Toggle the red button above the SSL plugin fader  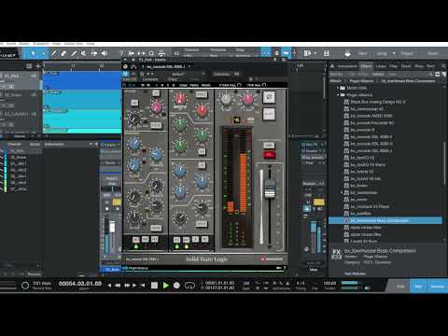[269, 155]
